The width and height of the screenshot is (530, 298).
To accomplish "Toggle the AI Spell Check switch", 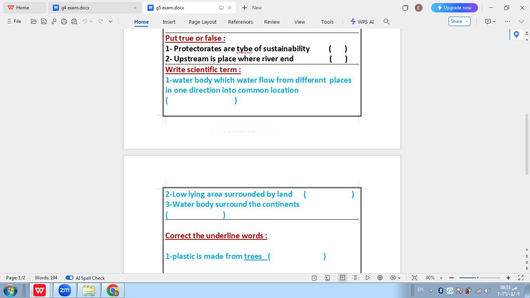I will (x=69, y=278).
